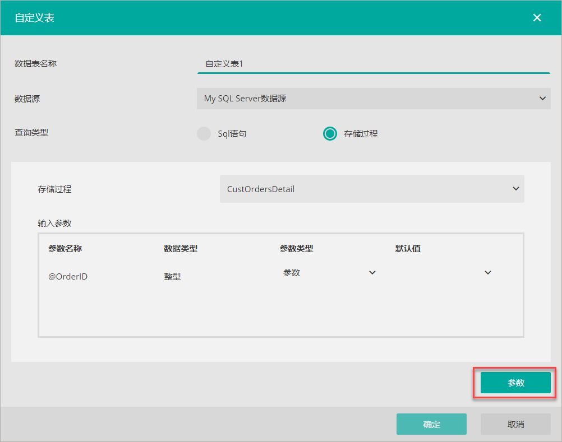The height and width of the screenshot is (442, 562).
Task: Open the 参数类型 dropdown showing 参数
Action: (x=329, y=273)
